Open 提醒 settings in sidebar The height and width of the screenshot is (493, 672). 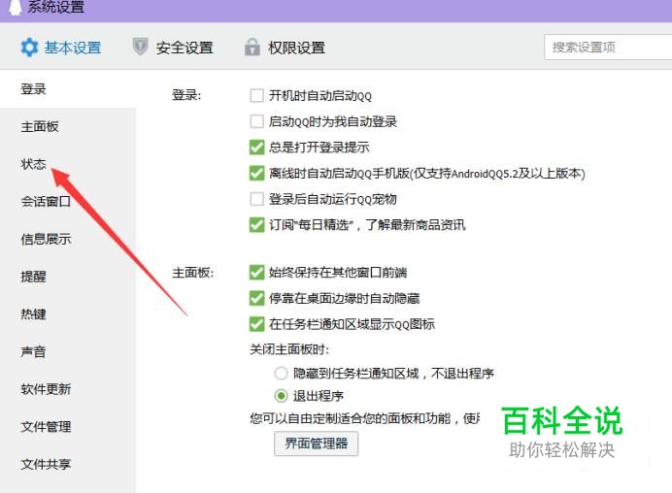pyautogui.click(x=33, y=277)
